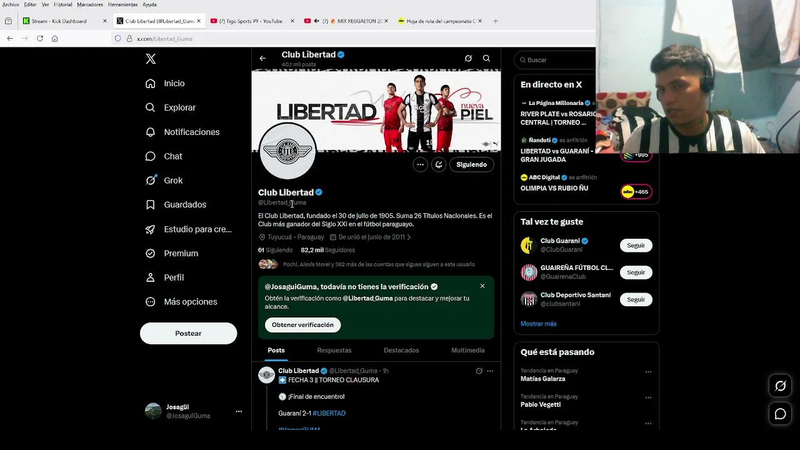Open the #LIBERTAD hashtag link

[329, 413]
